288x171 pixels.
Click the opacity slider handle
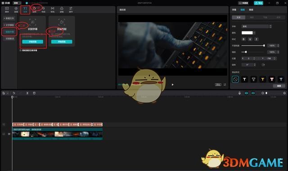(x=264, y=45)
